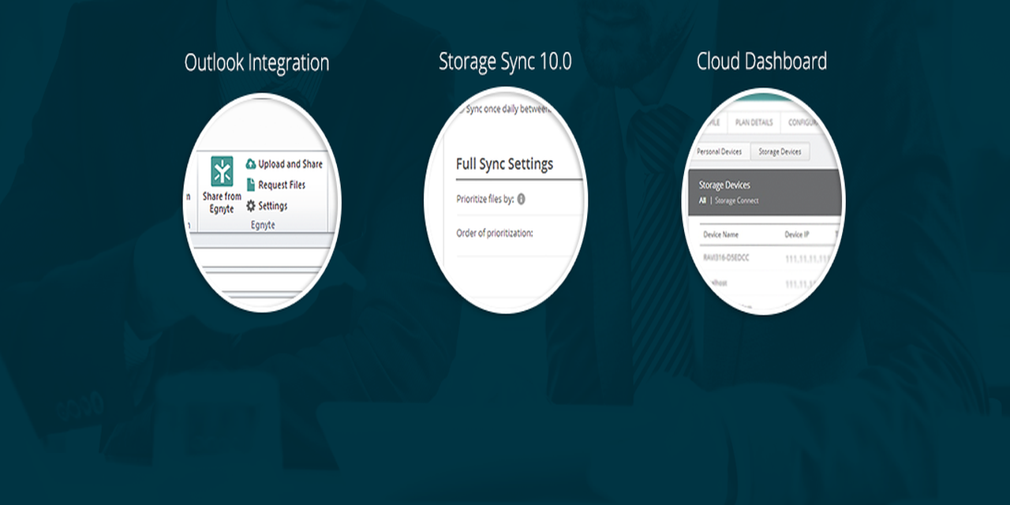Click the All filter under Storage Devices
1010x505 pixels.
[702, 201]
